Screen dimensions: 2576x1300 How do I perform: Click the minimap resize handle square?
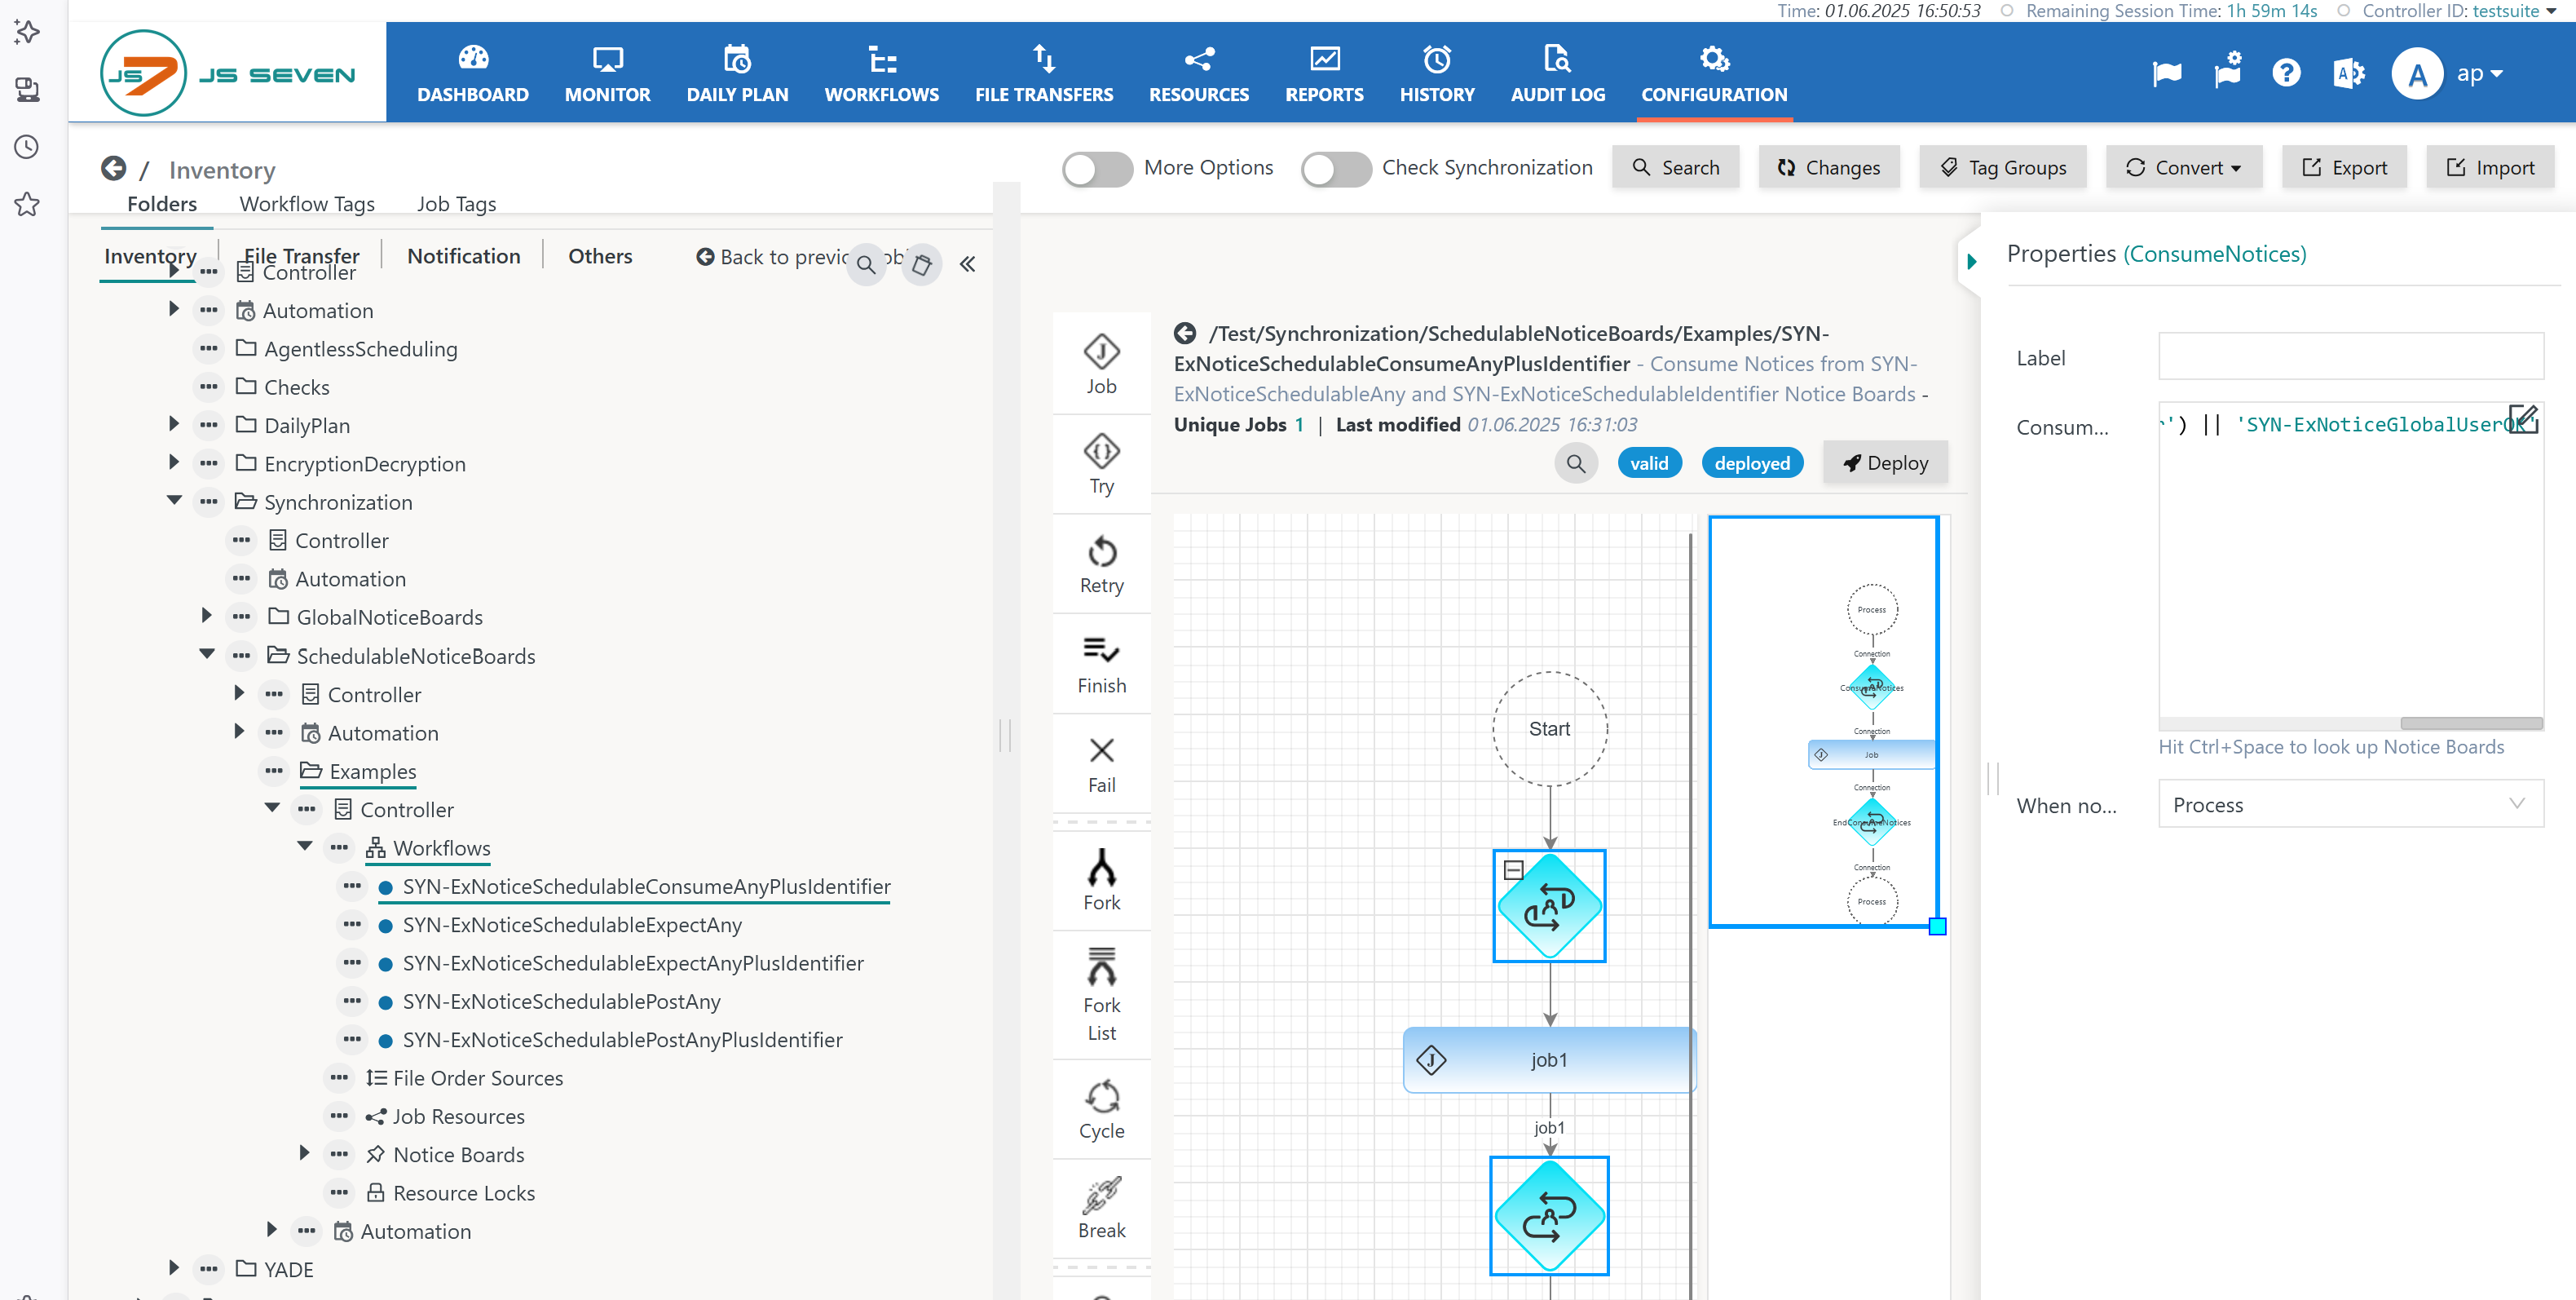1937,926
